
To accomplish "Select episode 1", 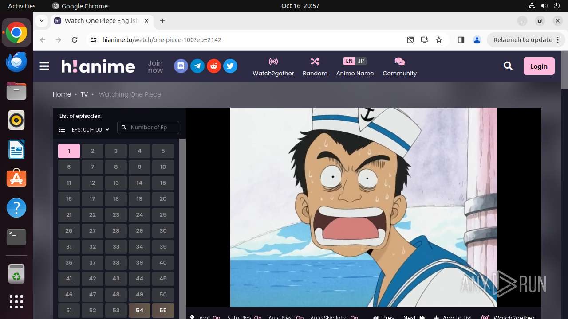I will point(69,151).
